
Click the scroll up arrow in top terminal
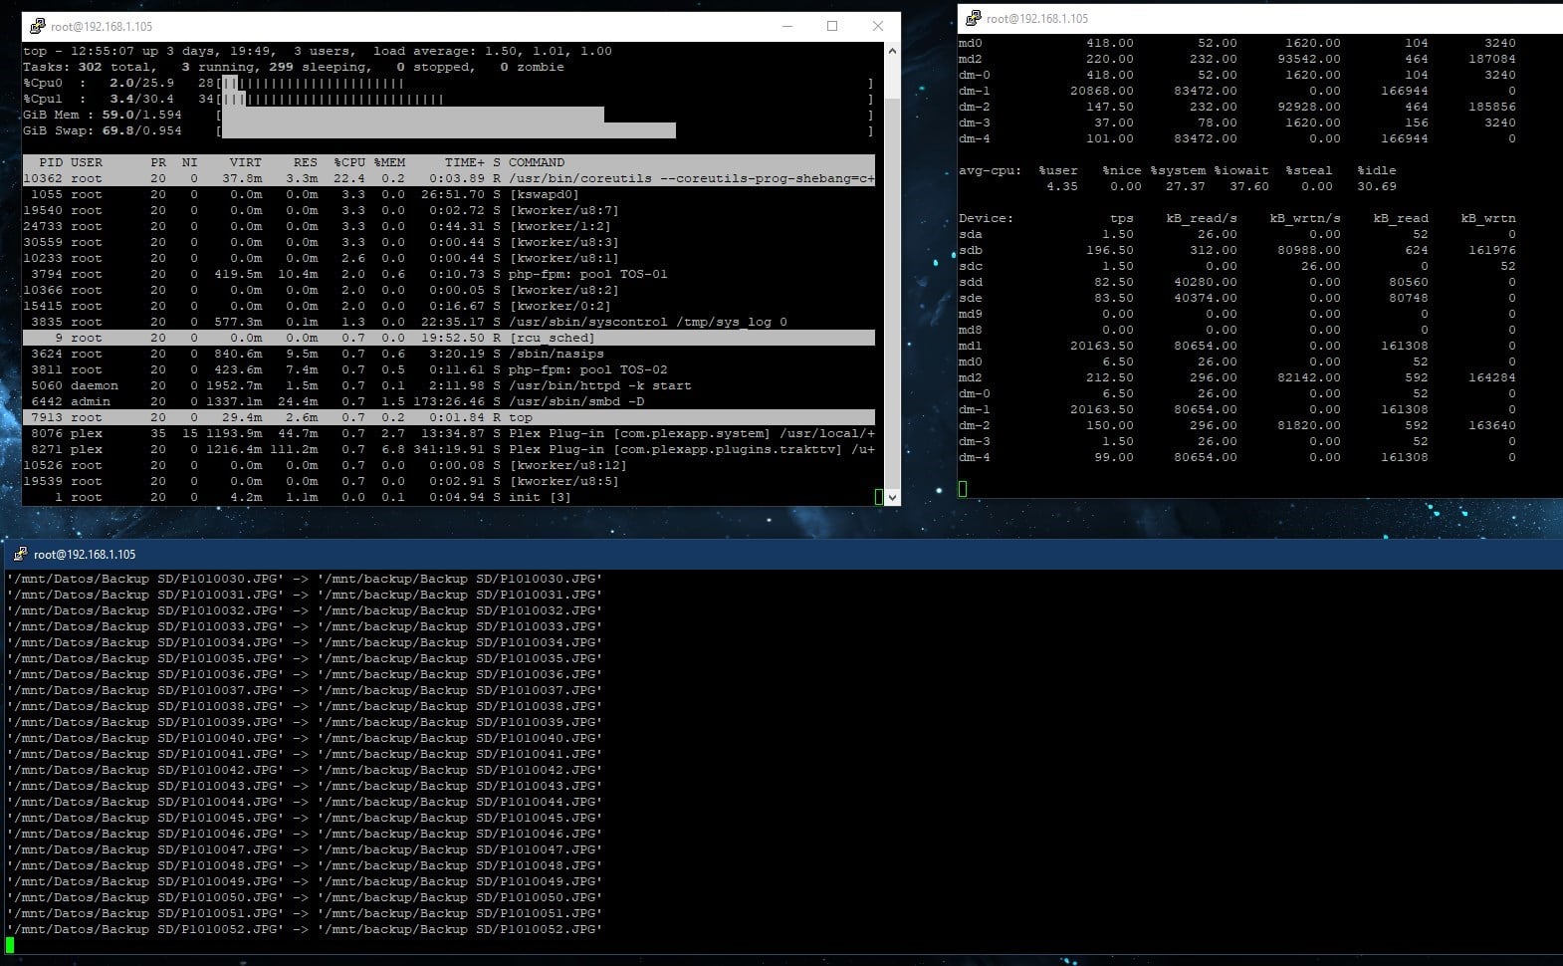[892, 51]
